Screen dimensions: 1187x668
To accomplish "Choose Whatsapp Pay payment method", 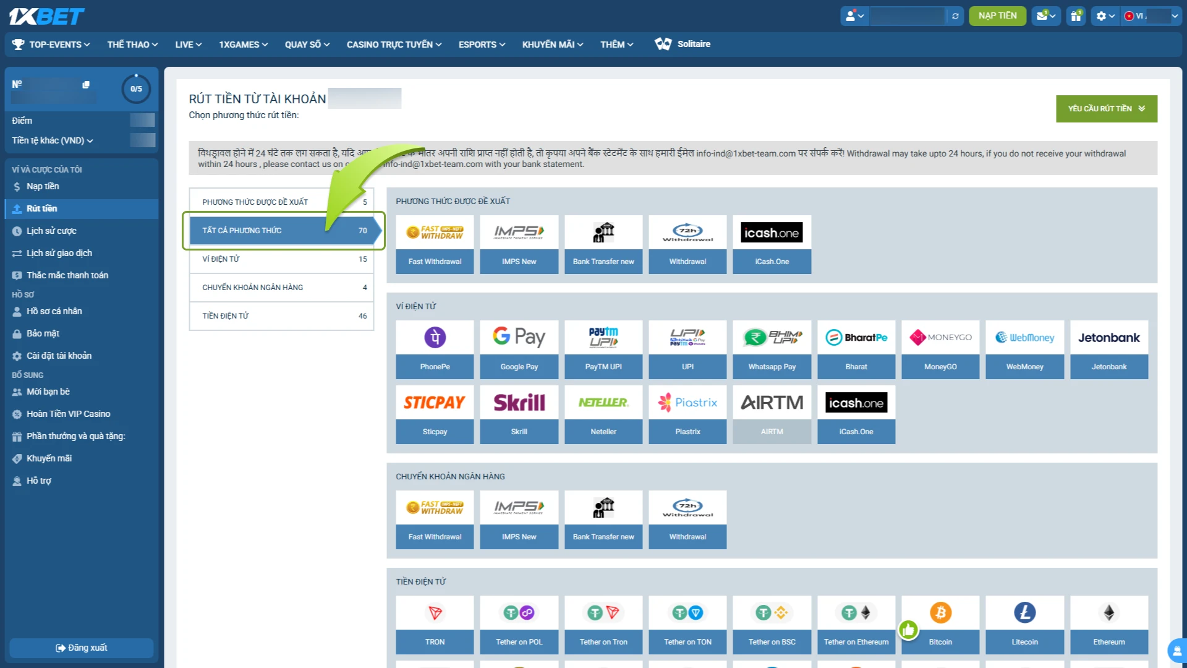I will (x=772, y=349).
